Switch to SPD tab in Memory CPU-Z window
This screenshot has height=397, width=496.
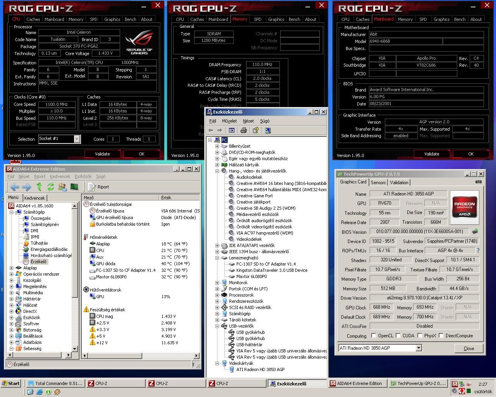258,19
